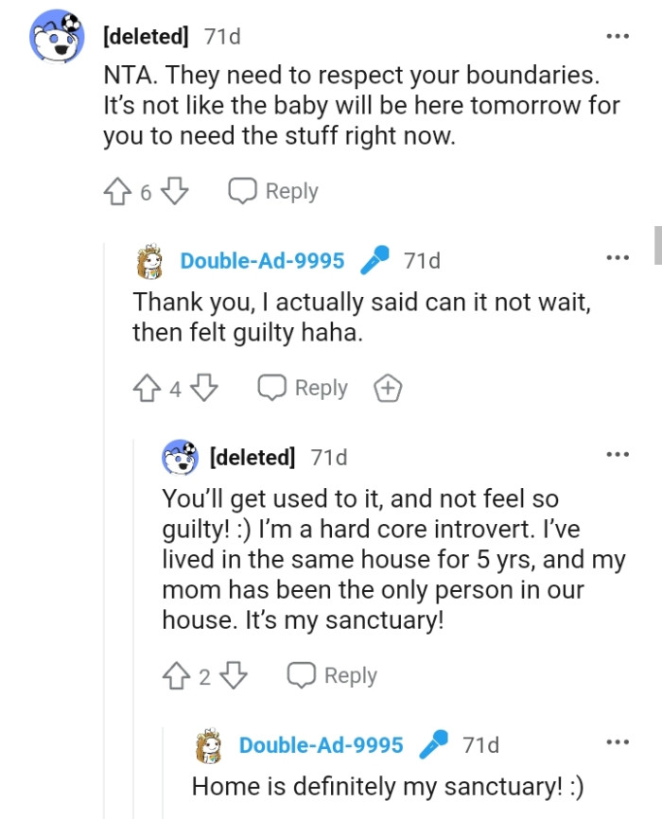Open the award icon on Double-Ad-9995's reply
The height and width of the screenshot is (819, 662).
(387, 388)
